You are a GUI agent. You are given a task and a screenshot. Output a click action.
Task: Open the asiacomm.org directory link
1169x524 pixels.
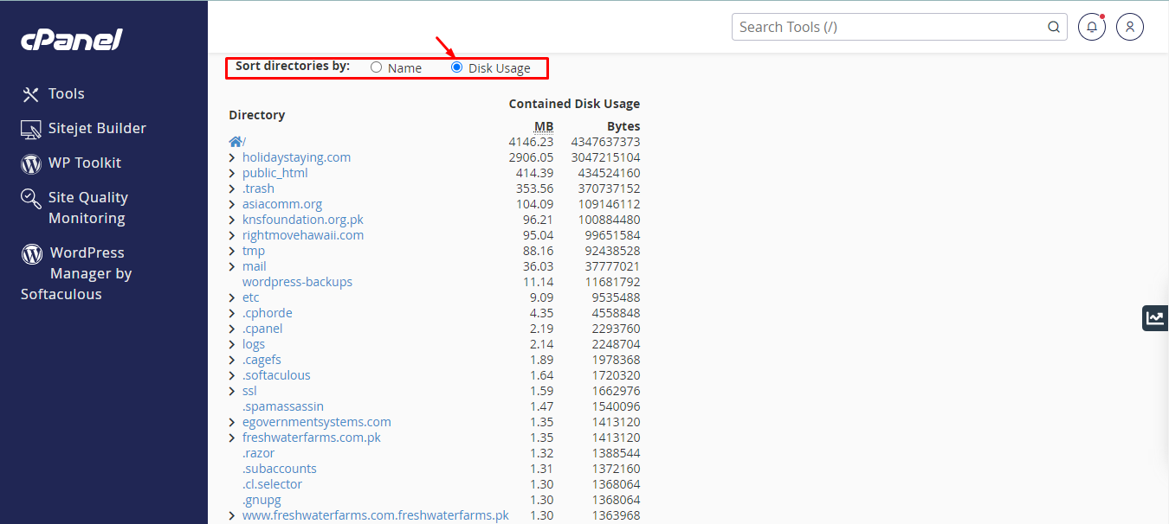pyautogui.click(x=281, y=204)
